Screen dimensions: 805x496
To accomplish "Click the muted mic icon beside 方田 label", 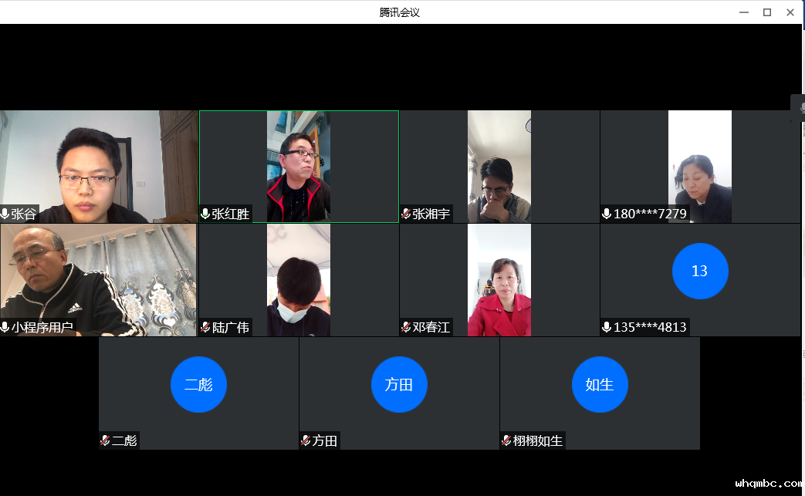I will point(306,440).
